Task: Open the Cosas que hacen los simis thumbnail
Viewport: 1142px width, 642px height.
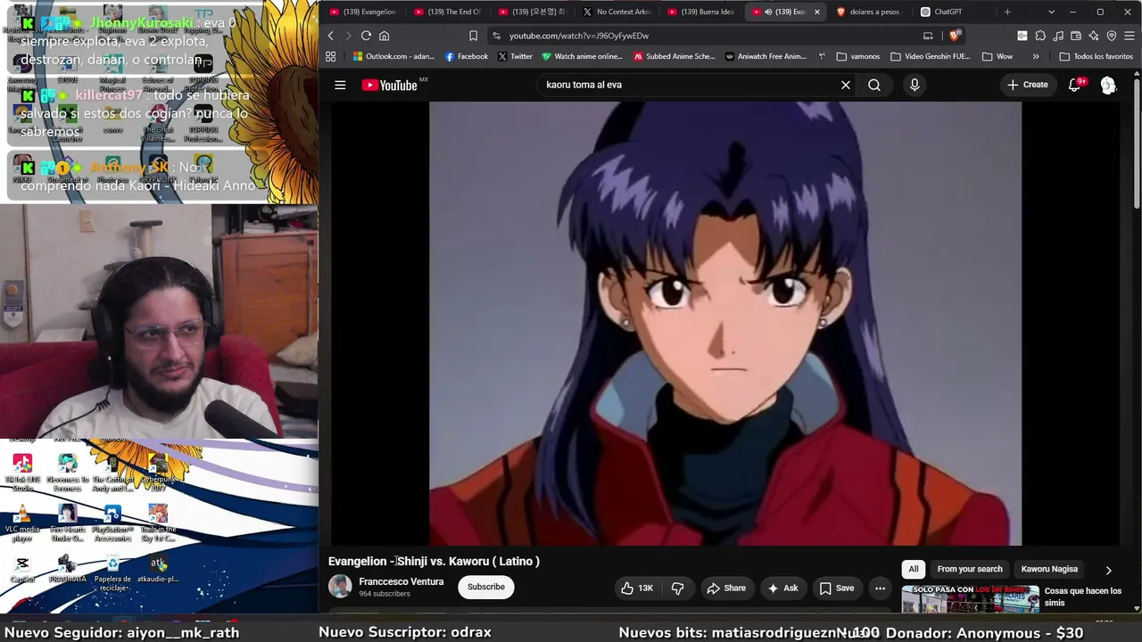Action: (970, 599)
